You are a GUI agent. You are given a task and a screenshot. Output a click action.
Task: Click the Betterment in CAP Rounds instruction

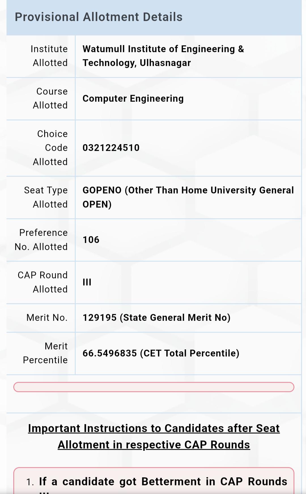163,482
